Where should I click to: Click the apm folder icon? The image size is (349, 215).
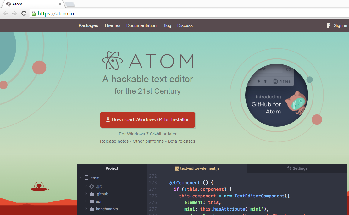[92, 201]
